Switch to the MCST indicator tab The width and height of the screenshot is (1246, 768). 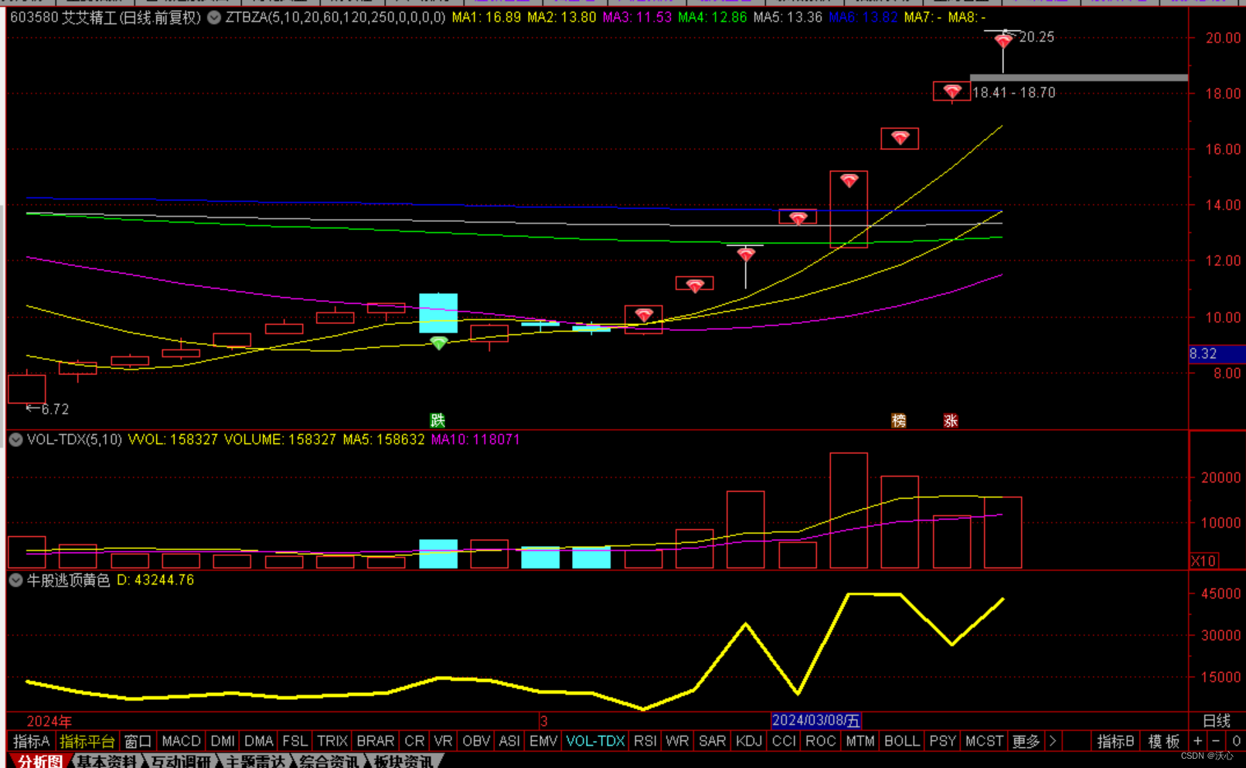tap(984, 741)
